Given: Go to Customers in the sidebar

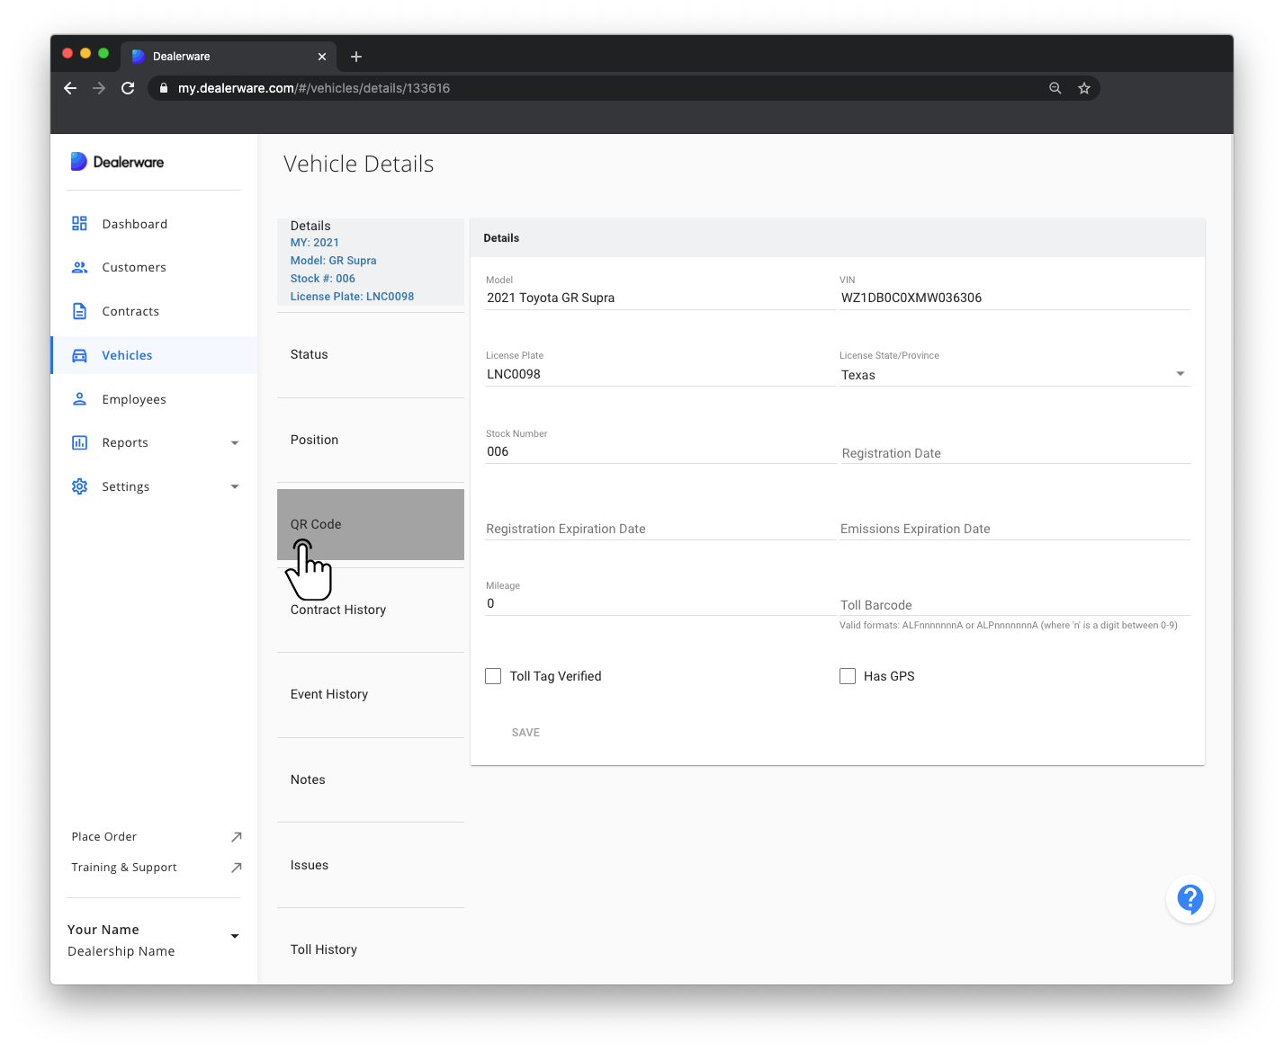Looking at the screenshot, I should coord(134,267).
